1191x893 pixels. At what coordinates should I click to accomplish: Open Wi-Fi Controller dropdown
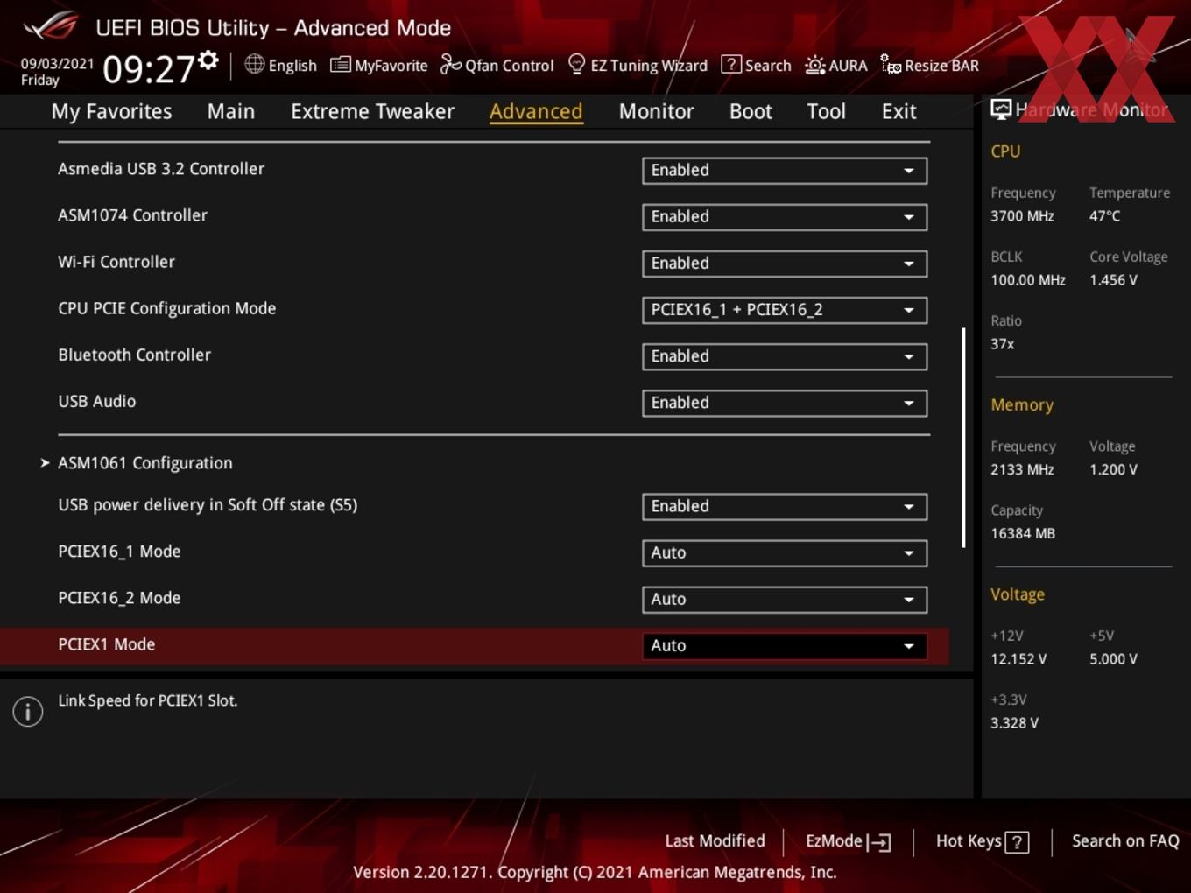[x=784, y=263]
